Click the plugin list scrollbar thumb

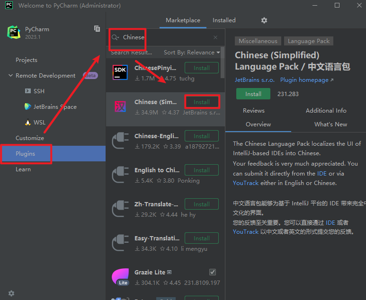tap(222, 62)
